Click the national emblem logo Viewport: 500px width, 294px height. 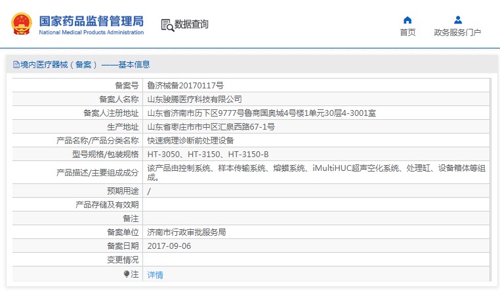click(x=21, y=24)
